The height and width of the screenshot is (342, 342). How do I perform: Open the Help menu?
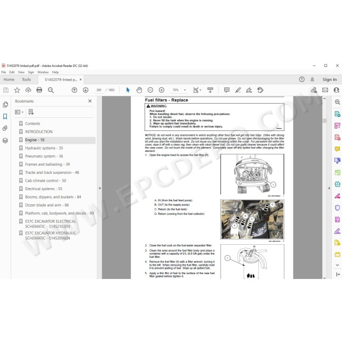[55, 72]
